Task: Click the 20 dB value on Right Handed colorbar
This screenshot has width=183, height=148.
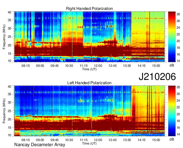Action: pos(178,41)
